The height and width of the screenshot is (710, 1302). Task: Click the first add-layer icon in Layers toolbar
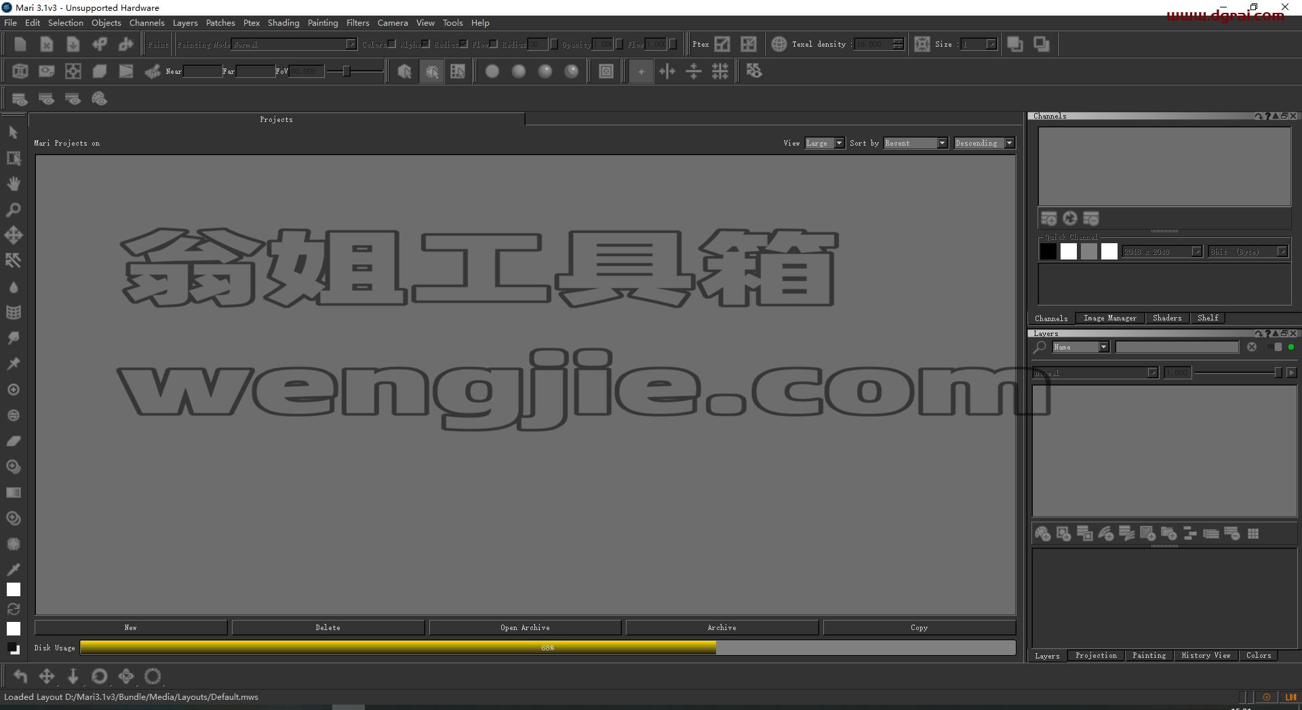tap(1042, 534)
